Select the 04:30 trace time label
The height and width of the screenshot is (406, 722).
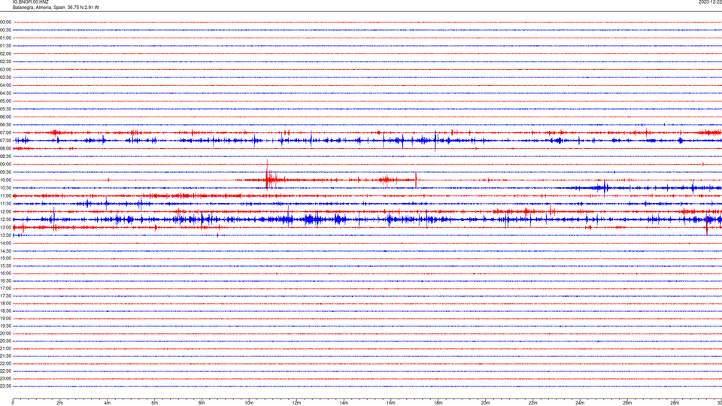click(5, 93)
